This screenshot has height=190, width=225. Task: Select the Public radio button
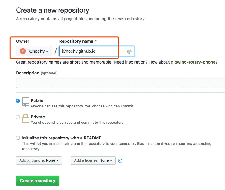tap(18, 101)
